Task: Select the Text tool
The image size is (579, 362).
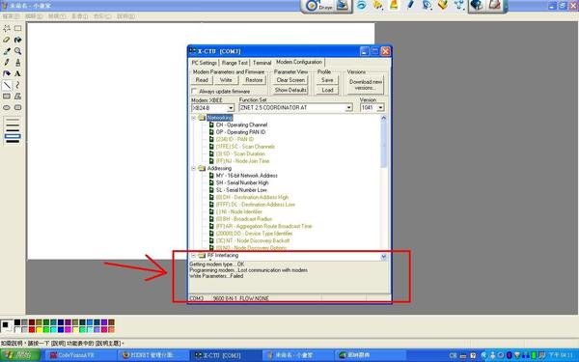Action: pos(17,73)
